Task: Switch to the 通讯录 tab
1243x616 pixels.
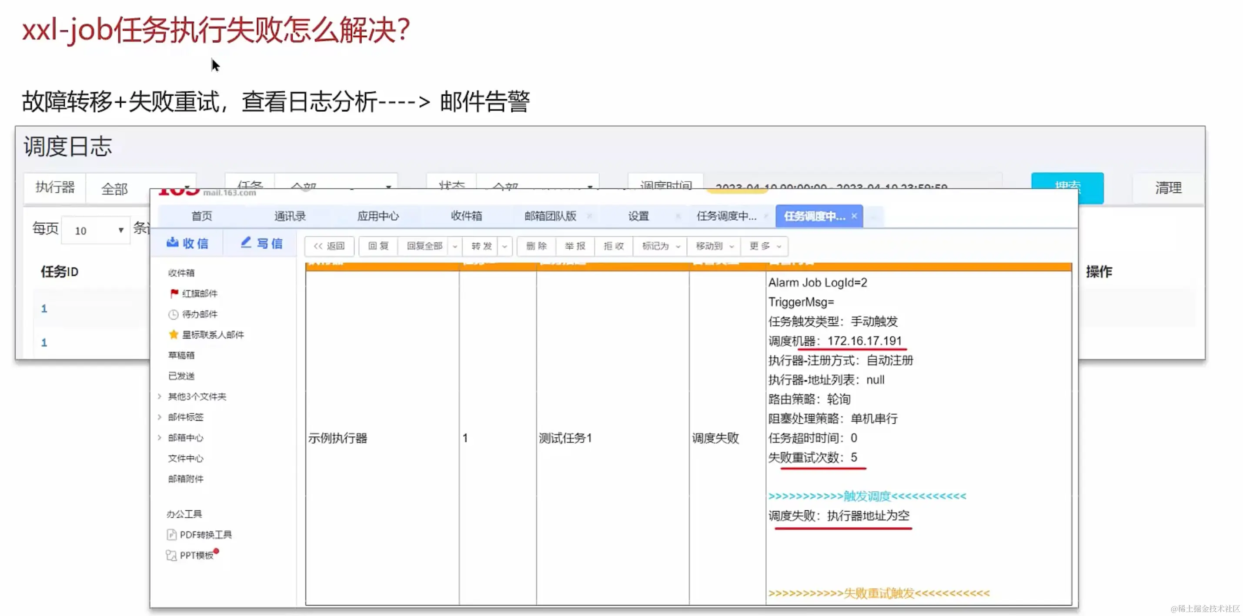Action: coord(290,216)
